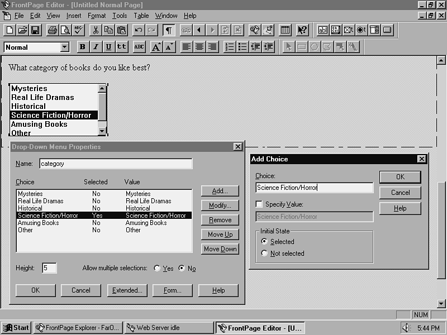Click the Print icon
Viewport: 447px width, 335px height.
[52, 30]
